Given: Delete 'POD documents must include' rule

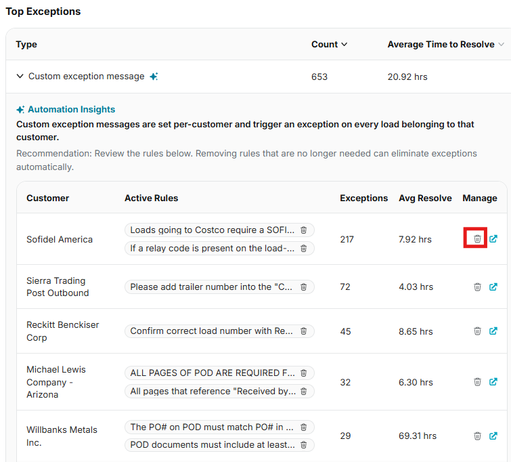Looking at the screenshot, I should (x=303, y=444).
